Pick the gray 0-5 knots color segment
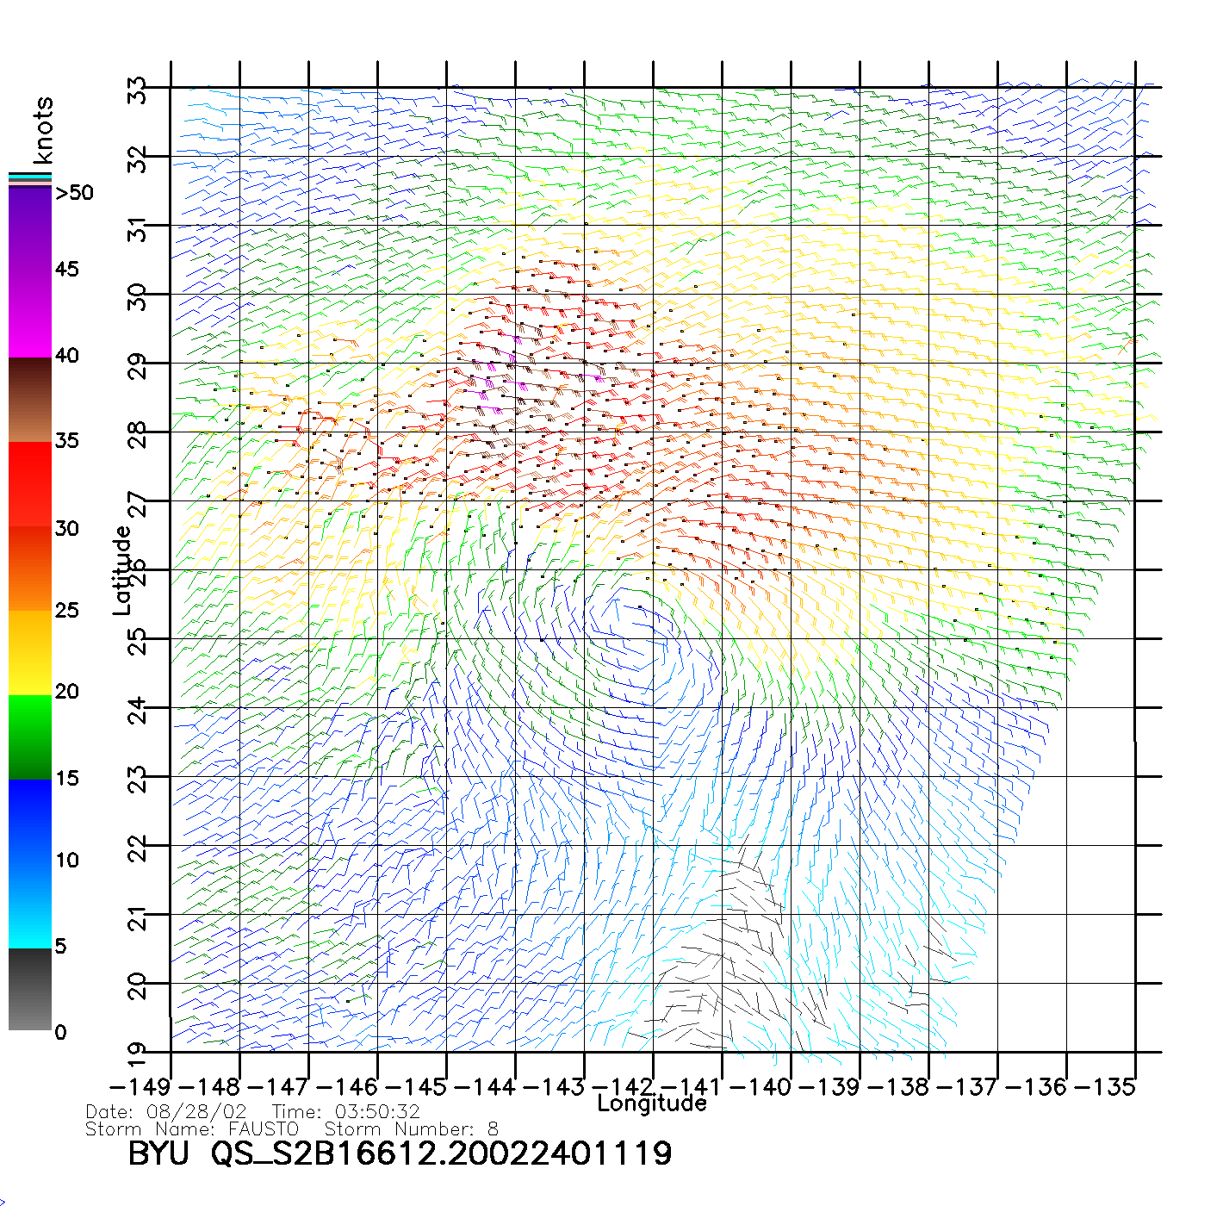This screenshot has width=1223, height=1206. [30, 989]
